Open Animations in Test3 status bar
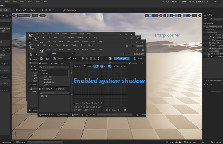The image size is (223, 144). click(63, 115)
